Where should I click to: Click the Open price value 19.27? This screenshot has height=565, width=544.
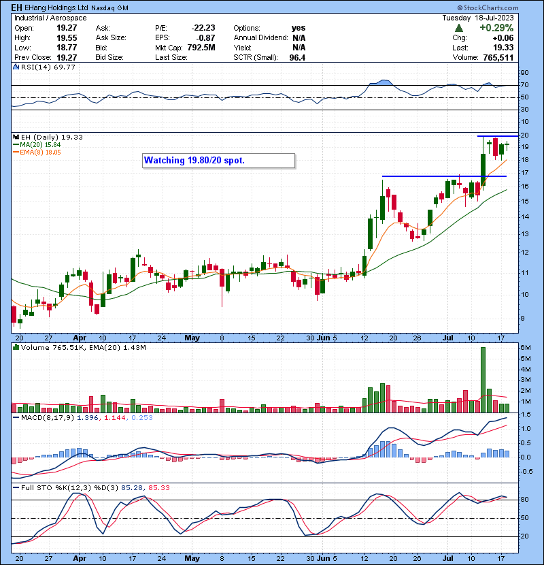click(x=67, y=28)
